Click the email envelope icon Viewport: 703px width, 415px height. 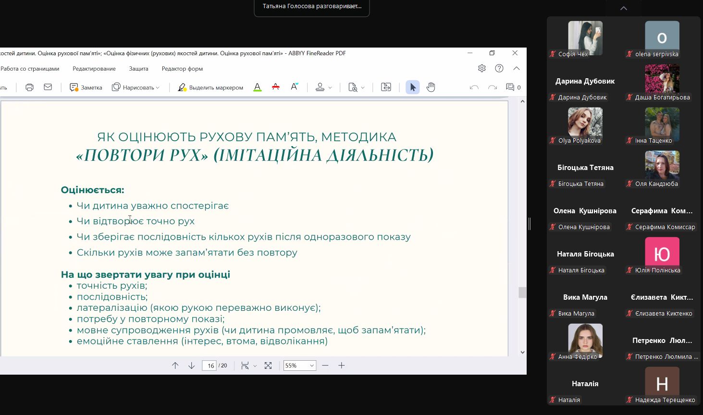(x=48, y=87)
